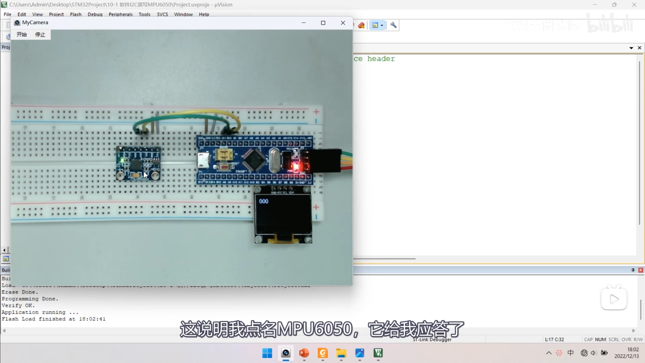This screenshot has height=363, width=645.
Task: Pin the Build Output panel
Action: click(x=633, y=270)
